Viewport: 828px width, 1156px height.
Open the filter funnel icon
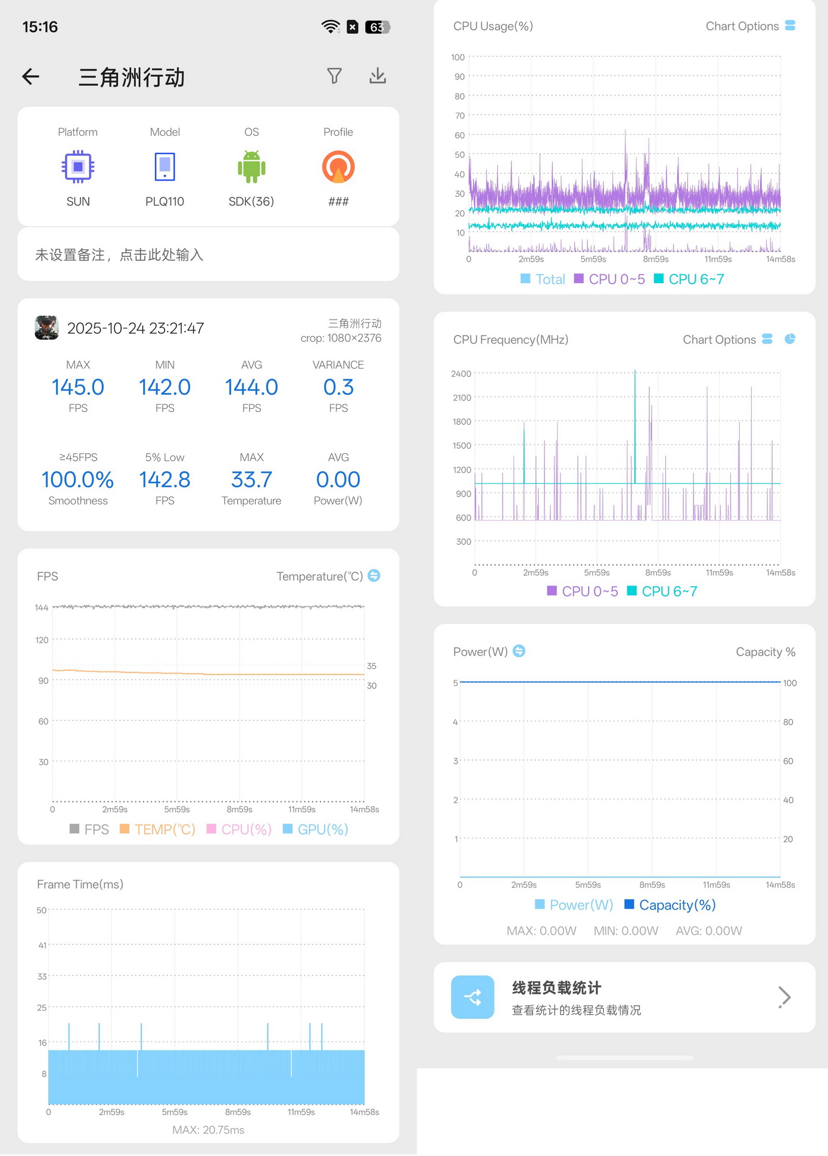pos(334,76)
